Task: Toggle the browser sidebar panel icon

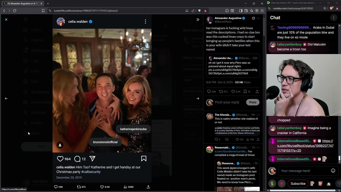Action: (241, 11)
